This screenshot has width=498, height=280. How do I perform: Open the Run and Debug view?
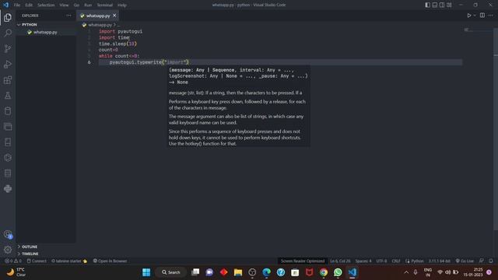8,64
